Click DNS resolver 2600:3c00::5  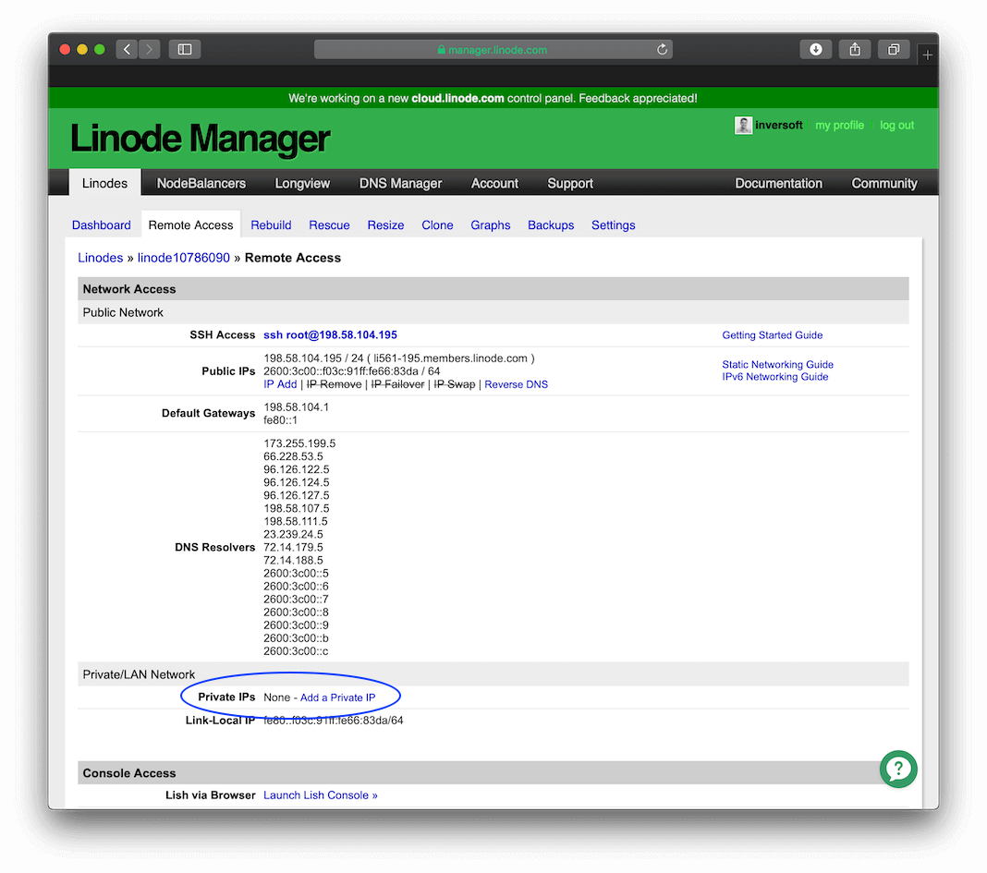coord(296,573)
